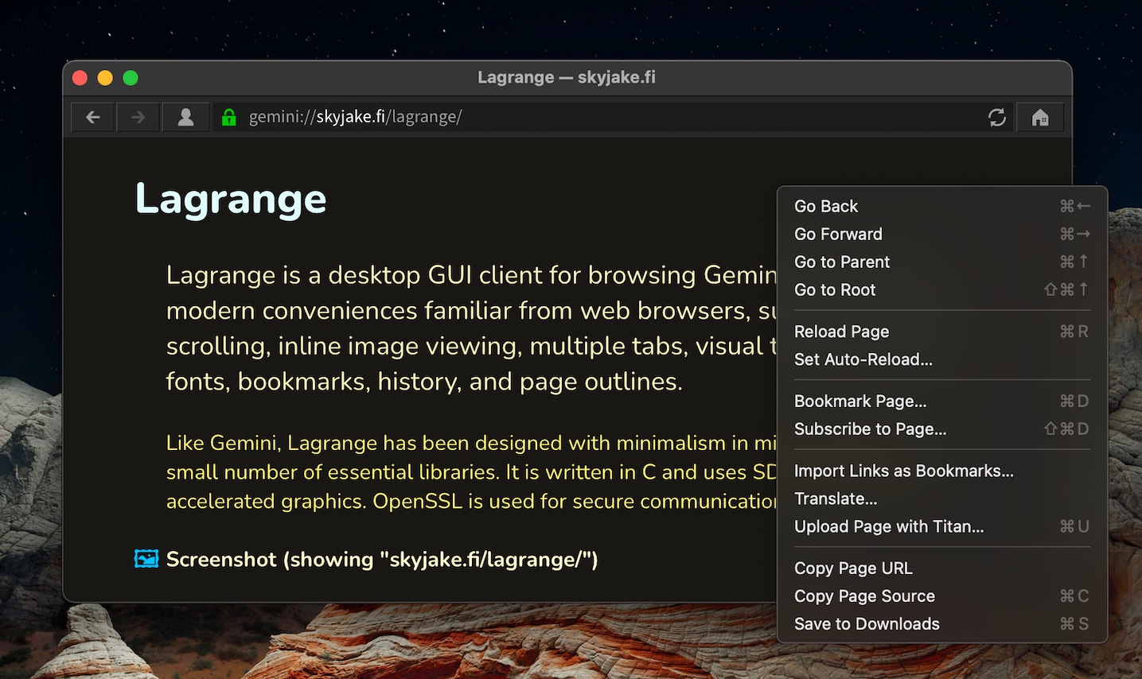Select Save to Downloads menu entry
This screenshot has width=1142, height=679.
(942, 623)
